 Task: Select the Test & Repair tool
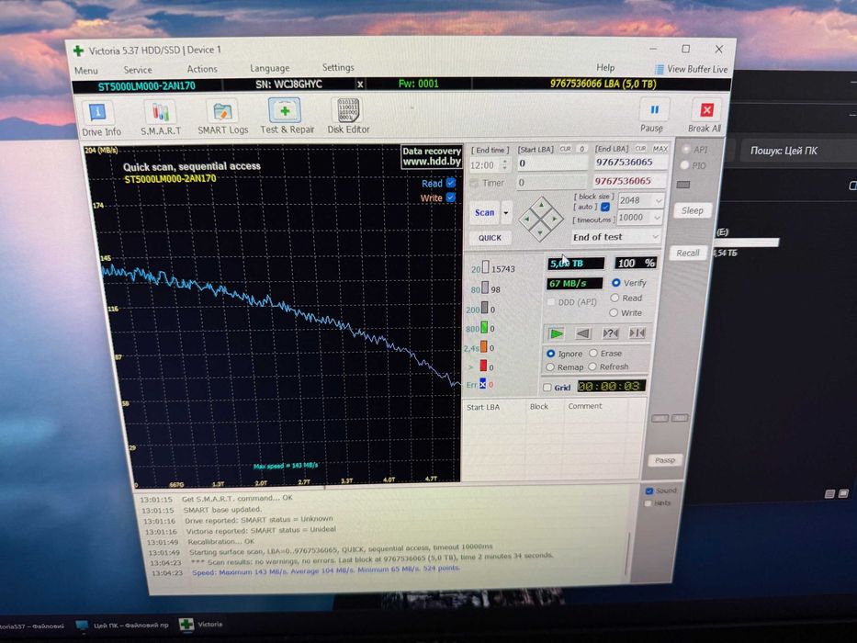pos(287,116)
